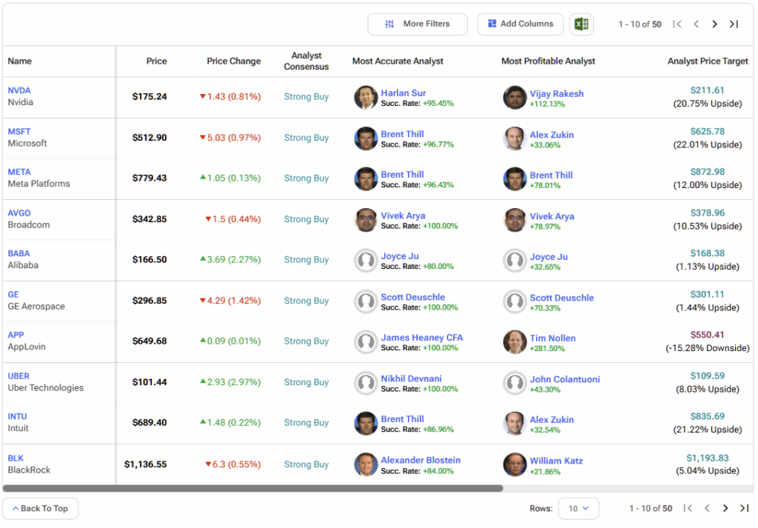The width and height of the screenshot is (758, 528).
Task: Go to first page in bottom pagination
Action: click(688, 508)
